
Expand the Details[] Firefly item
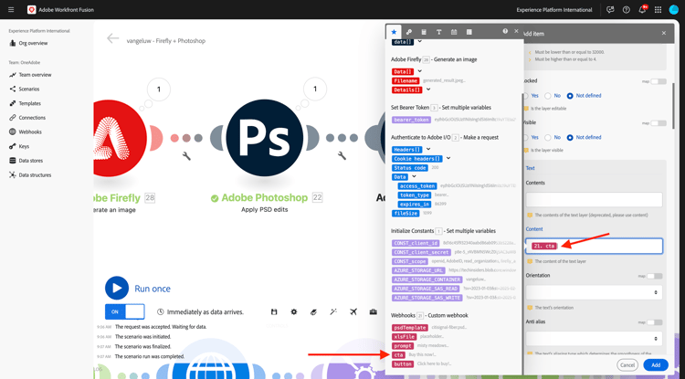(x=428, y=89)
